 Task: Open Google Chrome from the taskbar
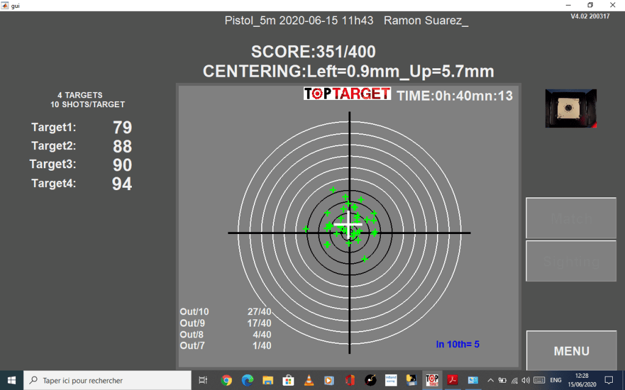click(x=226, y=380)
